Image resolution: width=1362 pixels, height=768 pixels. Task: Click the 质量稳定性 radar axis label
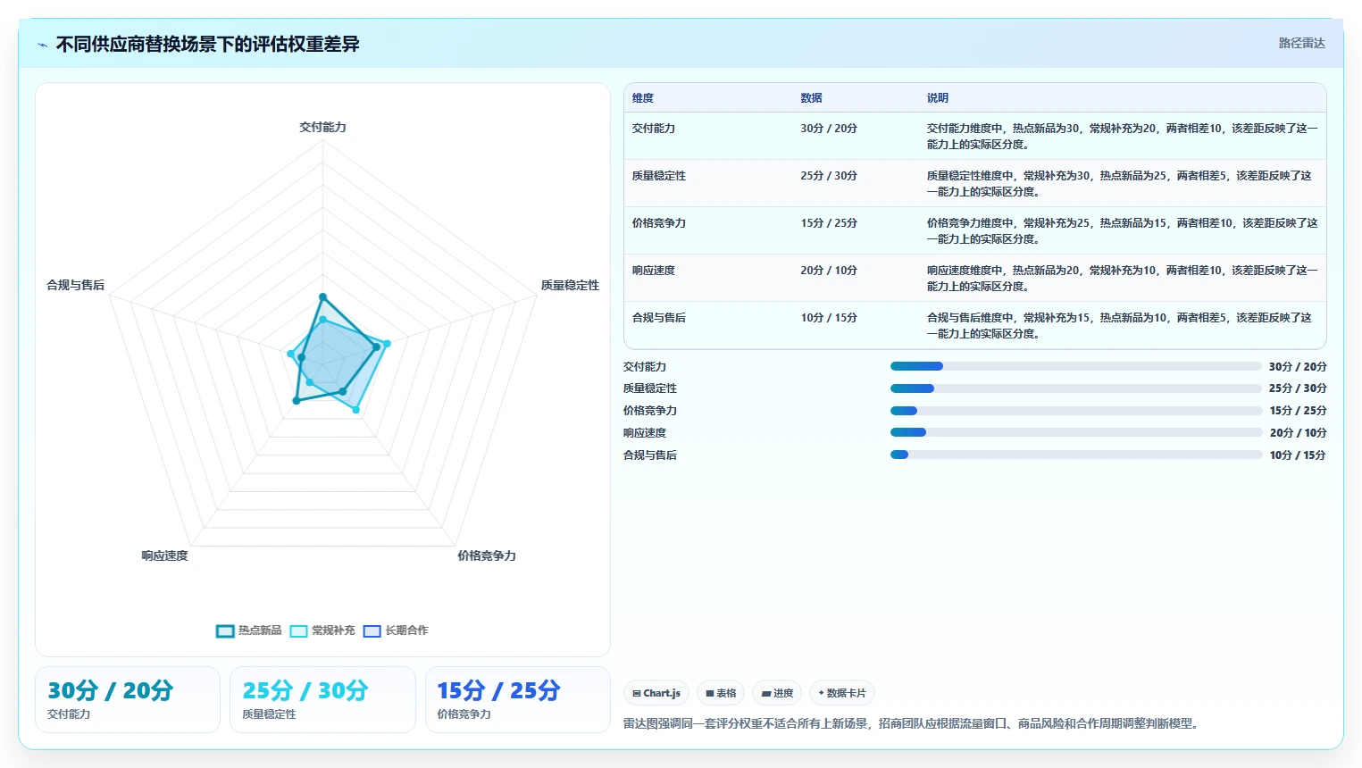[570, 286]
